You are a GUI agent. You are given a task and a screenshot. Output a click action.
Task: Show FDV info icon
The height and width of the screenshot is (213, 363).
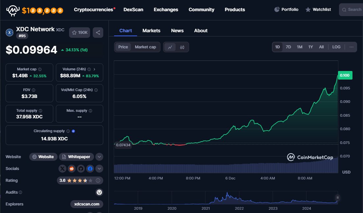(x=34, y=90)
